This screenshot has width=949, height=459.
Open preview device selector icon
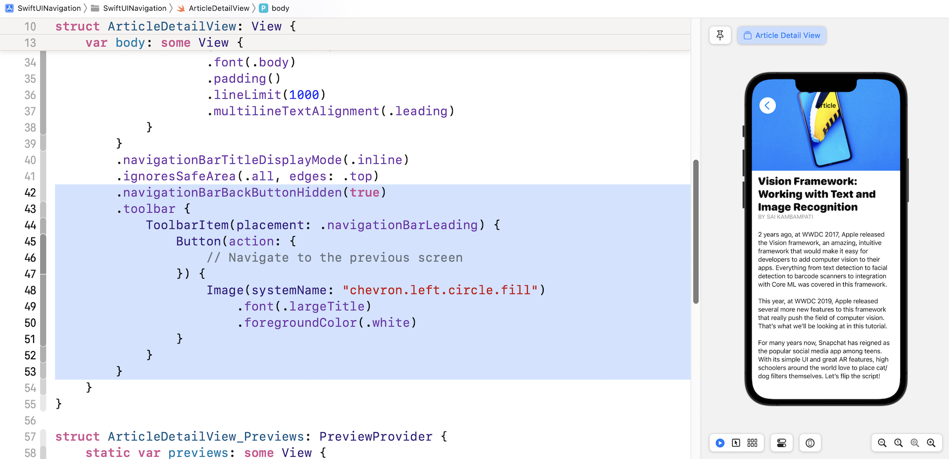[810, 443]
